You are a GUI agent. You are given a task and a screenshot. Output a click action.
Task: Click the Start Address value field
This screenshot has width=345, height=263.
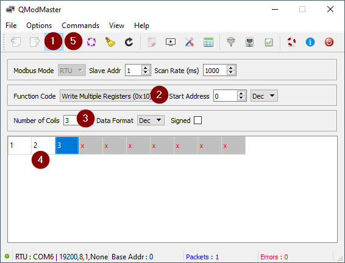pyautogui.click(x=226, y=96)
